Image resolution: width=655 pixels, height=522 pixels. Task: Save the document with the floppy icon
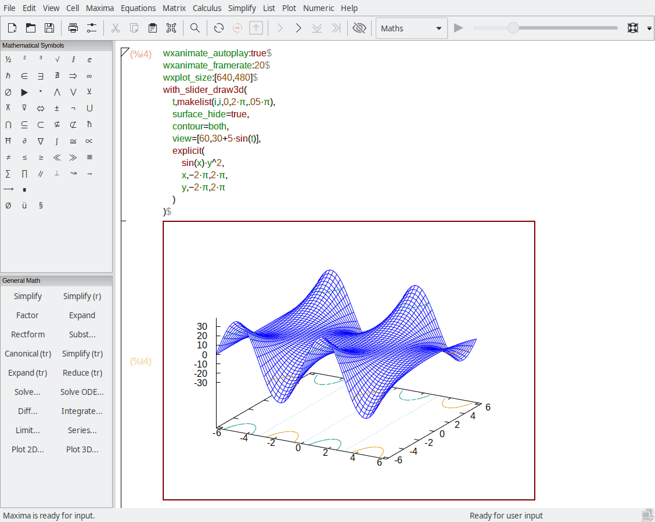tap(49, 28)
